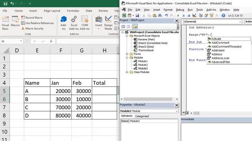Click Insert UserForm toolbar icon
The width and height of the screenshot is (252, 141).
130,15
